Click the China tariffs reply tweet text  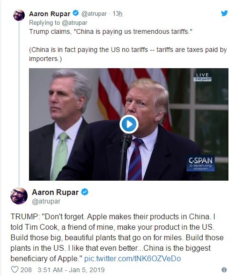click(128, 45)
